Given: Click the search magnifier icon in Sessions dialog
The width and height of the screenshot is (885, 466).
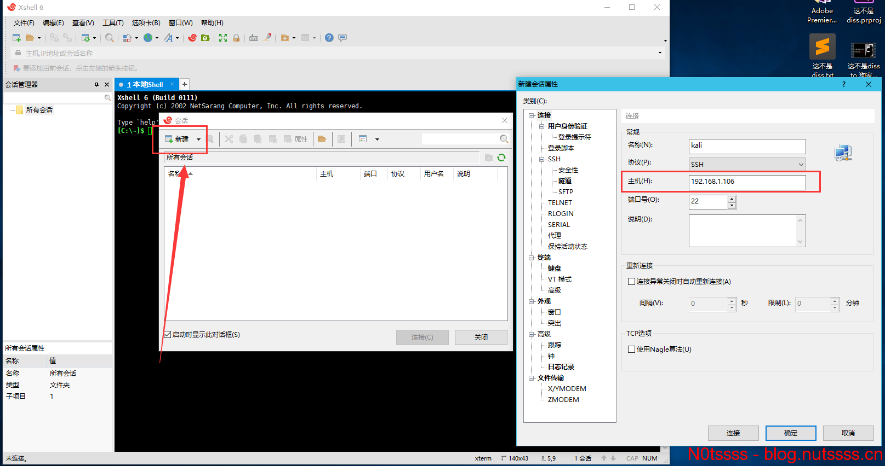Looking at the screenshot, I should (x=504, y=139).
